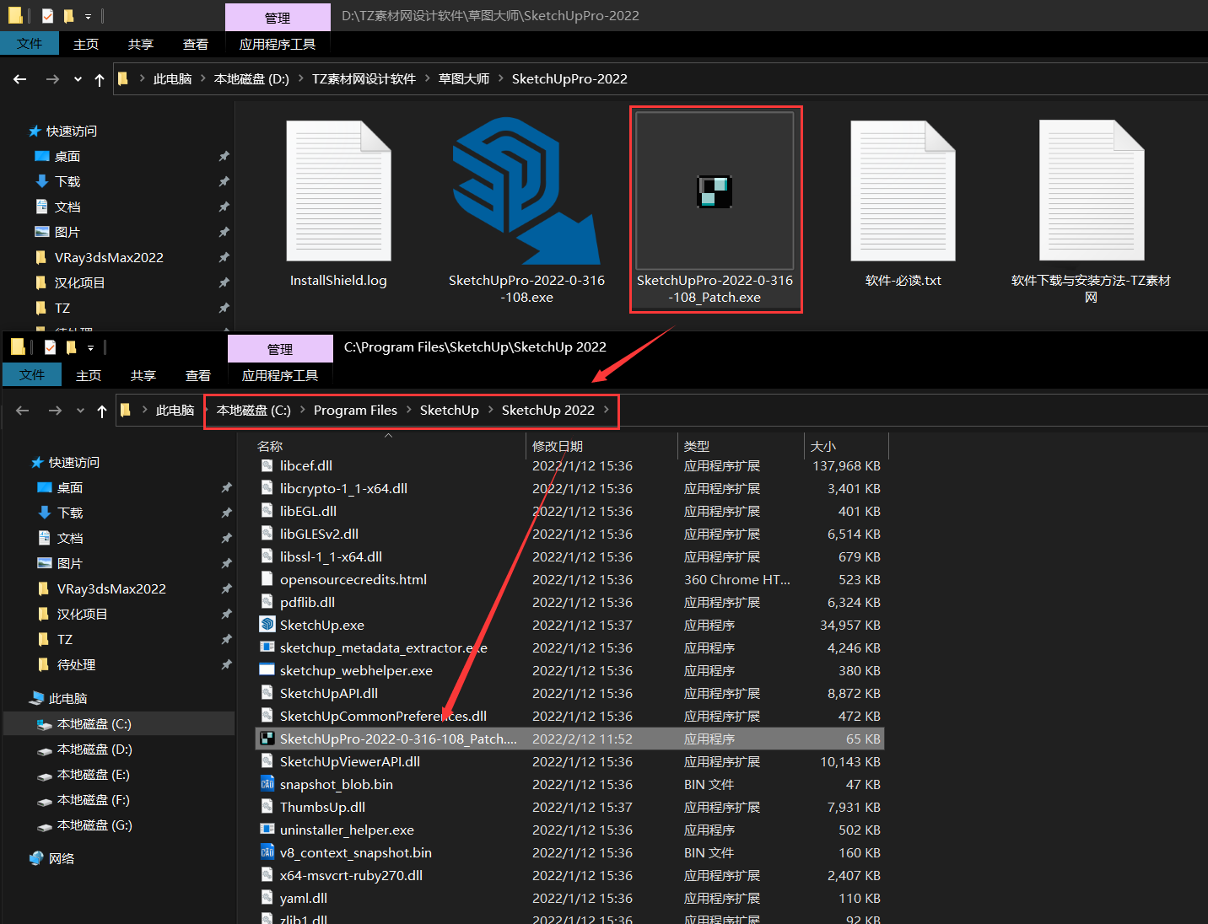The width and height of the screenshot is (1208, 924).
Task: Click 此电脑 breadcrumb in top address bar
Action: (x=172, y=78)
